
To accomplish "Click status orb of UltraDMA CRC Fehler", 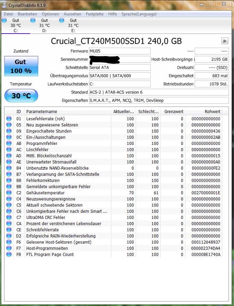I will pos(9,217).
